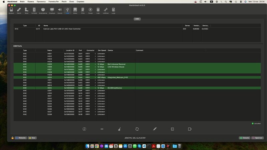Click the Website button
This screenshot has width=267, height=150.
(x=21, y=138)
